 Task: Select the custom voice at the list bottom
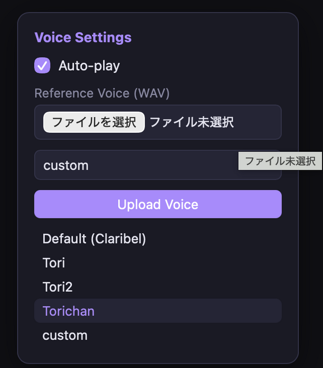(65, 335)
